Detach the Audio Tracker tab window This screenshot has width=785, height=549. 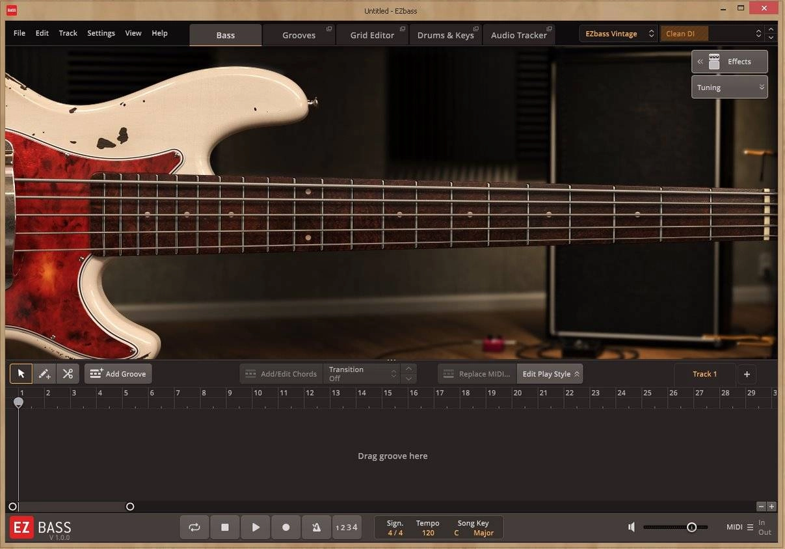[x=549, y=29]
